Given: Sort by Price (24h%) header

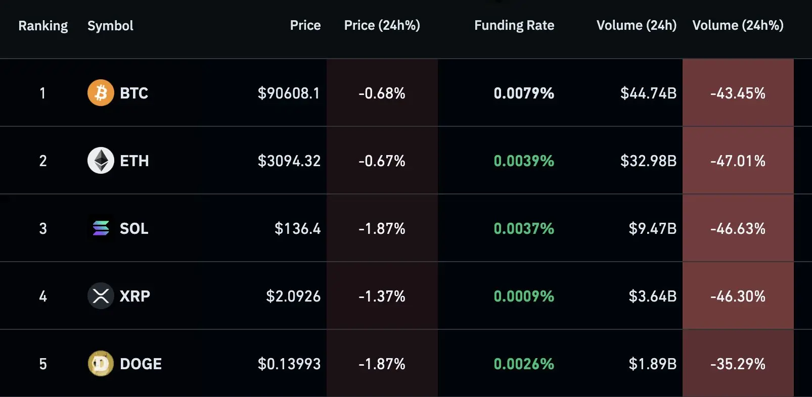Looking at the screenshot, I should tap(382, 26).
